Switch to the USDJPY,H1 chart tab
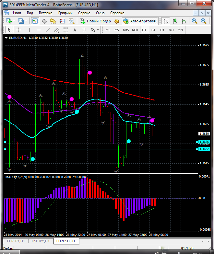The image size is (214, 254). click(41, 241)
